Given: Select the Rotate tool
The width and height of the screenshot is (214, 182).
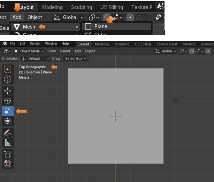Looking at the screenshot, I should [x=8, y=101].
